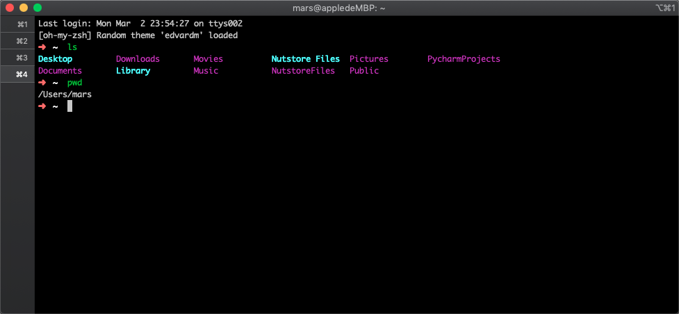Click the ⌥⌘1 shortcut indicator in title bar
Screen dimensions: 679x314
pyautogui.click(x=666, y=8)
